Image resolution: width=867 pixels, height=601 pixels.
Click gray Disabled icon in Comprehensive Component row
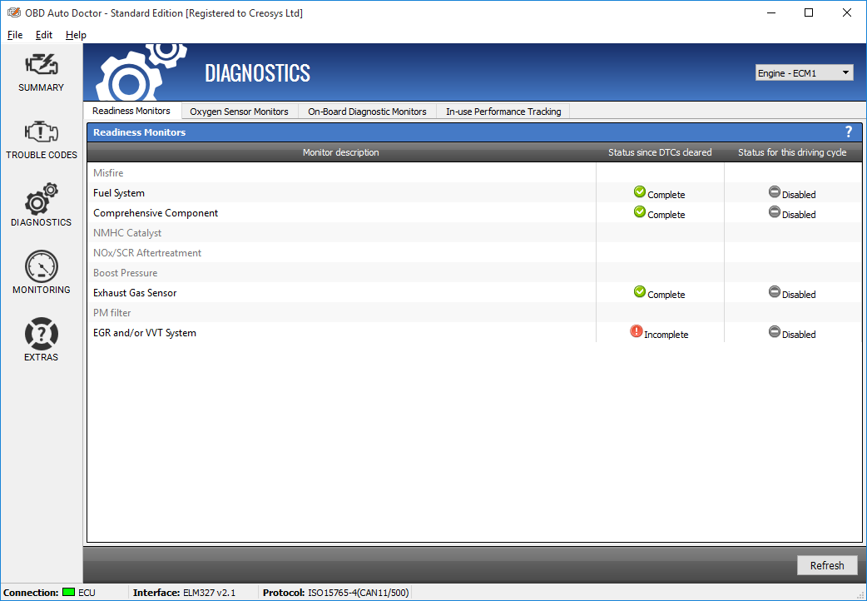tap(775, 212)
